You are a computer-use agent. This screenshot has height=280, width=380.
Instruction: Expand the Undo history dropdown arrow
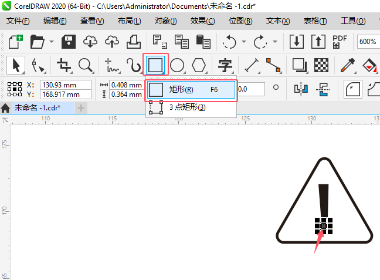pyautogui.click(x=244, y=42)
